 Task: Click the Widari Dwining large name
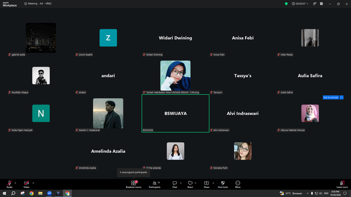pyautogui.click(x=175, y=38)
